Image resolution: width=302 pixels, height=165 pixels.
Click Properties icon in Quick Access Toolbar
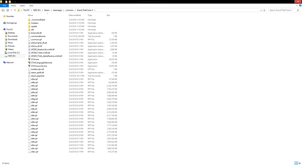click(6, 2)
